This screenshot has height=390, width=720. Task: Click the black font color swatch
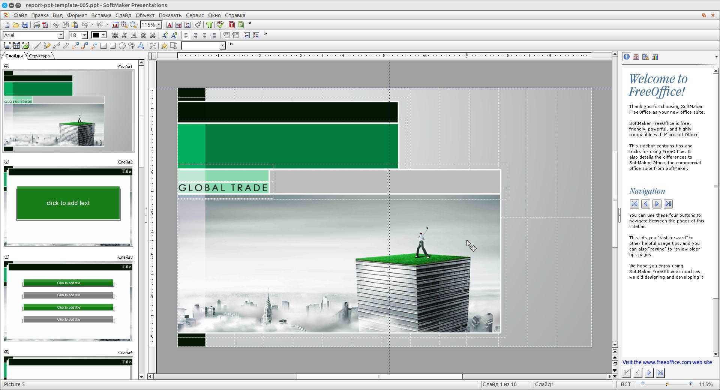pos(96,35)
